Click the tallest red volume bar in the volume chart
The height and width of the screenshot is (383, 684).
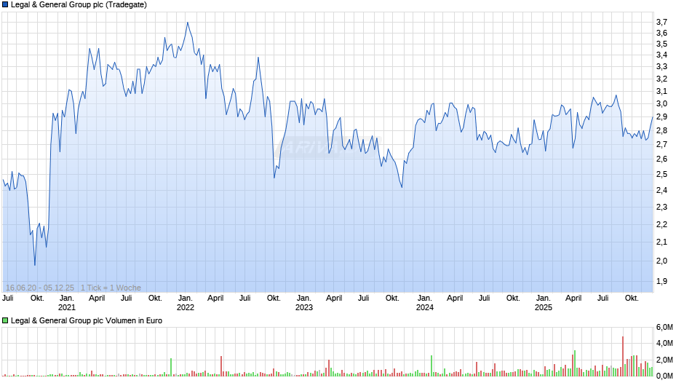coord(622,356)
